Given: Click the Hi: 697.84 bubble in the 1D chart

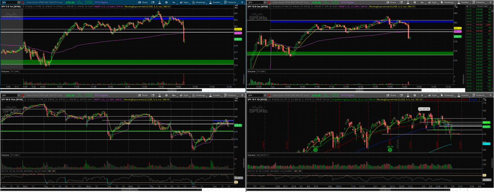Looking at the screenshot, I should 424,109.
